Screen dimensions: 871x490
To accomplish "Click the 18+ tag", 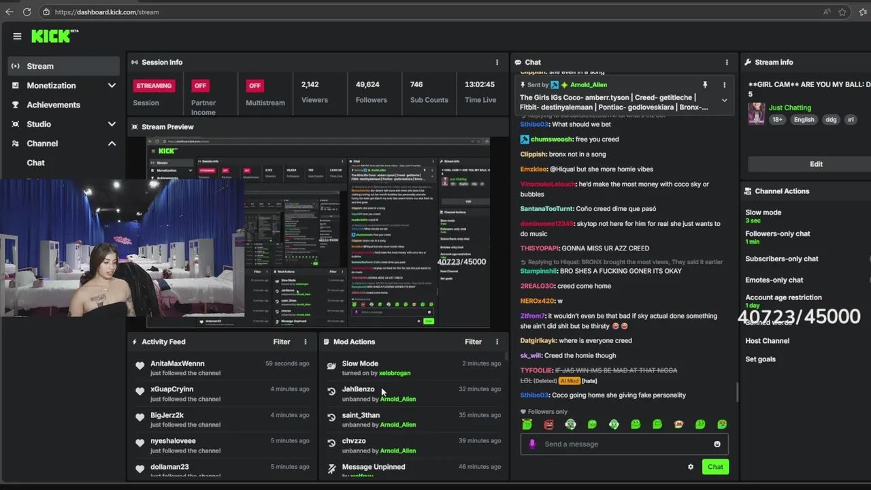I will click(777, 120).
